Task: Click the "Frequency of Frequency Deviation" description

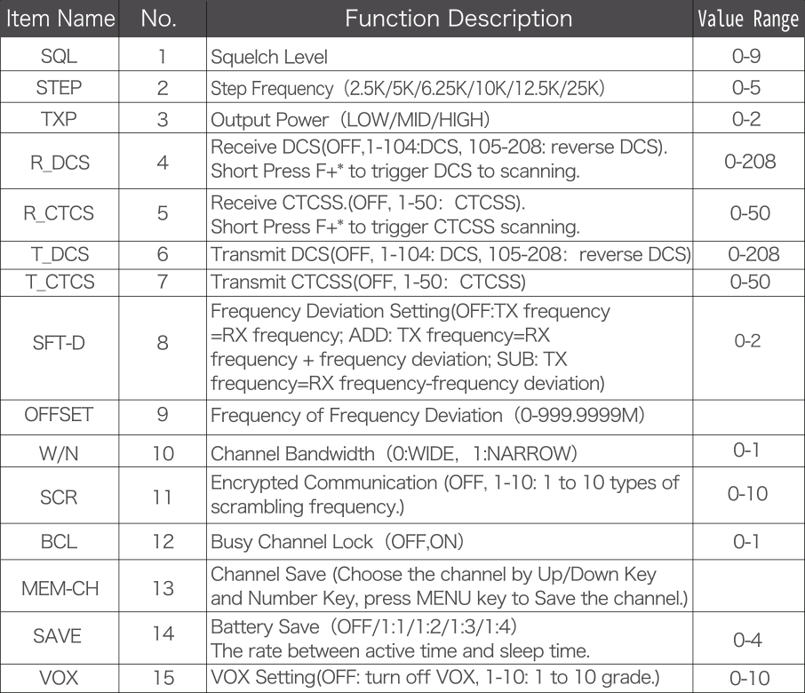Action: coord(427,415)
